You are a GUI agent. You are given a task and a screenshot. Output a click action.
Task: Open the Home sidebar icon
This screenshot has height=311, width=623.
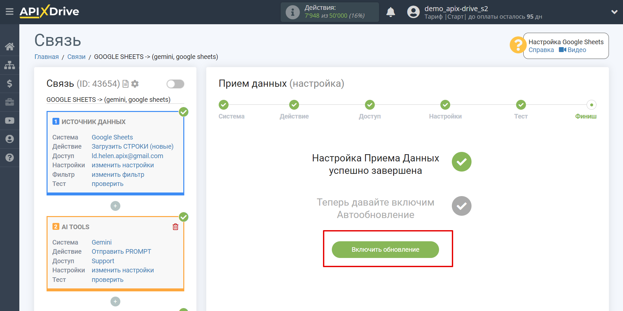pos(10,46)
